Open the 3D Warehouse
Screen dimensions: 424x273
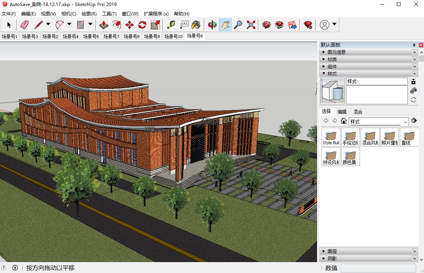pos(267,25)
